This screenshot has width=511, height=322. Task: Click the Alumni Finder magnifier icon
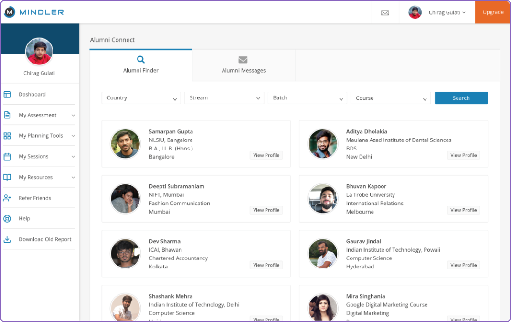pyautogui.click(x=141, y=60)
